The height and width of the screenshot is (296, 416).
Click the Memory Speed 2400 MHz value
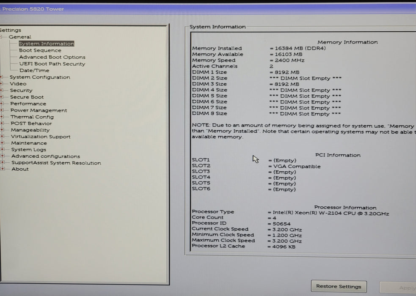tap(287, 60)
